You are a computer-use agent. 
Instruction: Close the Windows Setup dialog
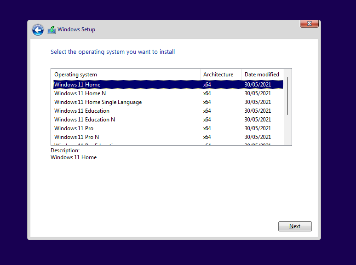[309, 23]
